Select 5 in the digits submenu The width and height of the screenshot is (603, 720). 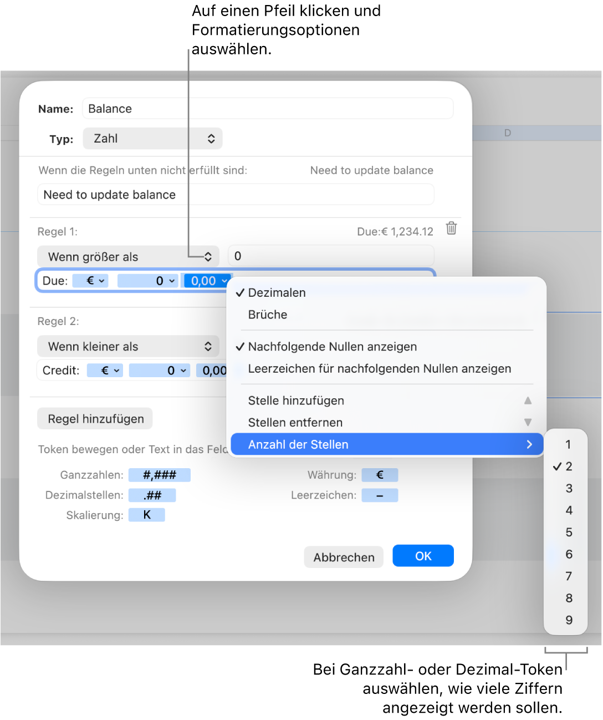566,533
